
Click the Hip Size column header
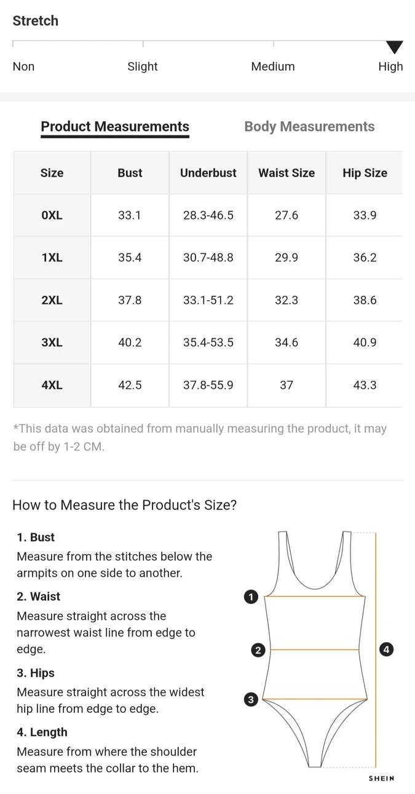click(x=365, y=173)
